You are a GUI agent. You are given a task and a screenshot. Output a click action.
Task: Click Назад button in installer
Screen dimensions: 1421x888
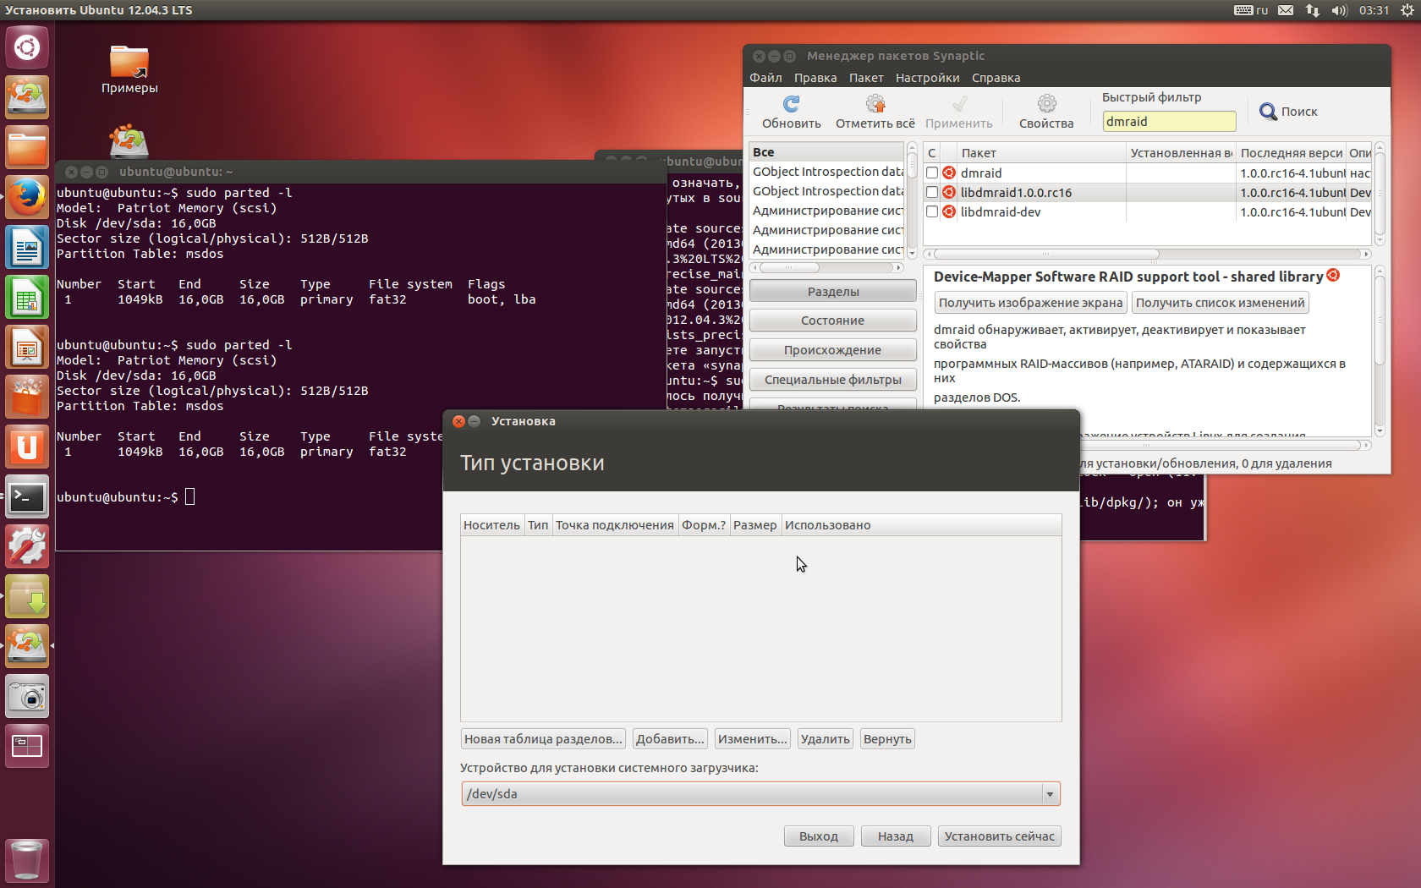tap(896, 836)
